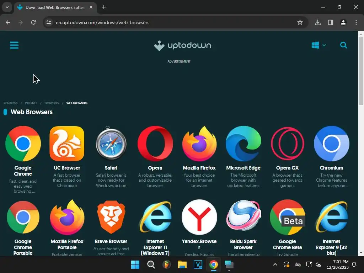The height and width of the screenshot is (273, 364).
Task: Toggle the Chrome side panel
Action: pyautogui.click(x=331, y=22)
